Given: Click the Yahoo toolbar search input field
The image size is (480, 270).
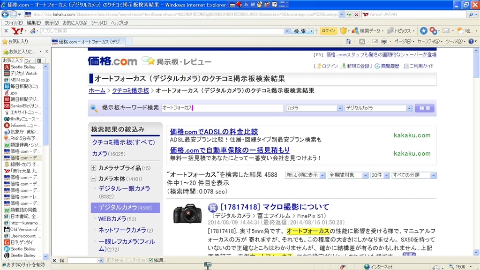Looking at the screenshot, I should 162,31.
